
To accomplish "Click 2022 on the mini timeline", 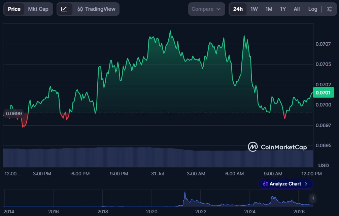I will click(x=201, y=212).
